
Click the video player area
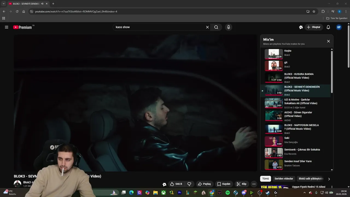coord(135,103)
